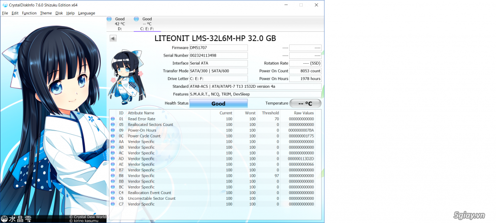Click status orb for Reallocated Sectors Count
496x223 pixels.
tap(113, 125)
